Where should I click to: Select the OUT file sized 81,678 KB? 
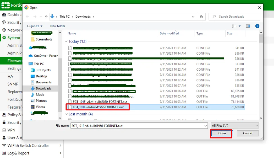pos(156,96)
